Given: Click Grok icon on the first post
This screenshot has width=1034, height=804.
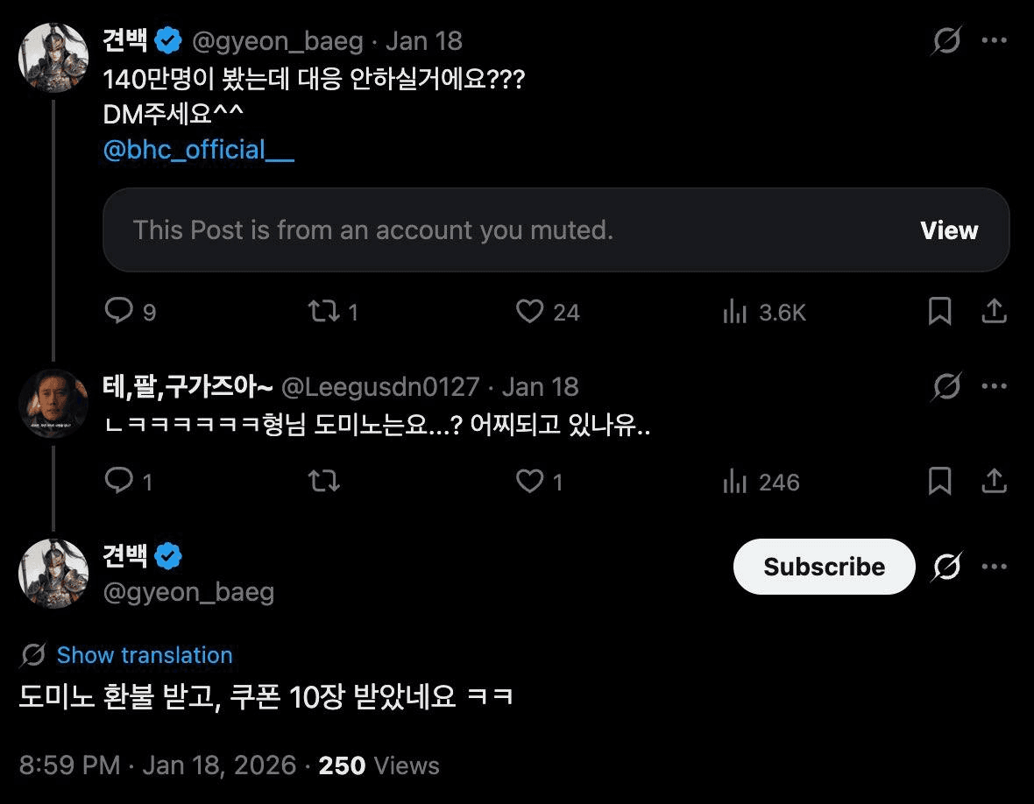Looking at the screenshot, I should coord(946,40).
